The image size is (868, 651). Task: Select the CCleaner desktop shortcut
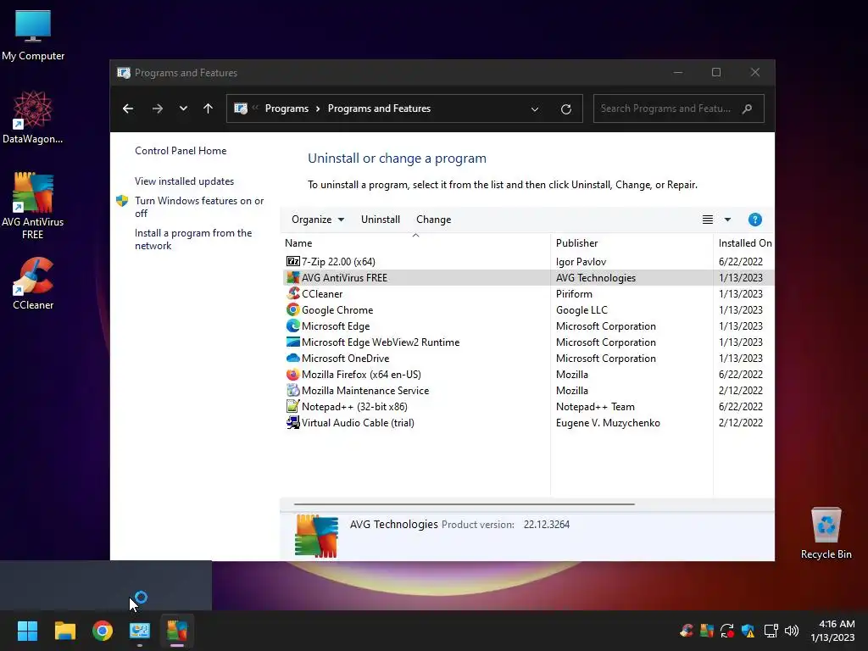pyautogui.click(x=33, y=283)
